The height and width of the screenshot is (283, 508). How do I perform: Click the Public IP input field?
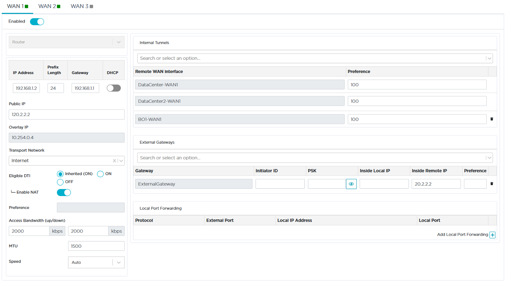[x=66, y=115]
